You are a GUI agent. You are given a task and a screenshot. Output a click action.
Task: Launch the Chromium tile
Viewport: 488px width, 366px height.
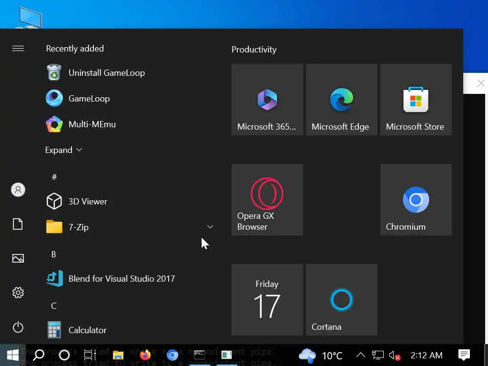(416, 200)
